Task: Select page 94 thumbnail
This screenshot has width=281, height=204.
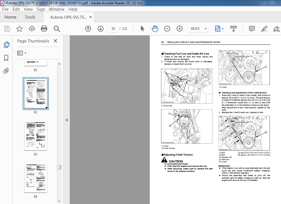Action: pyautogui.click(x=36, y=178)
